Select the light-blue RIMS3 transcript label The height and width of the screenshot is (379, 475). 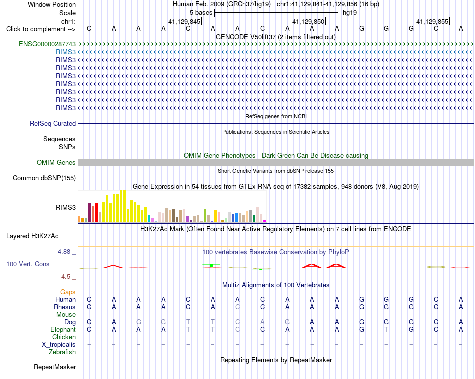pos(66,52)
